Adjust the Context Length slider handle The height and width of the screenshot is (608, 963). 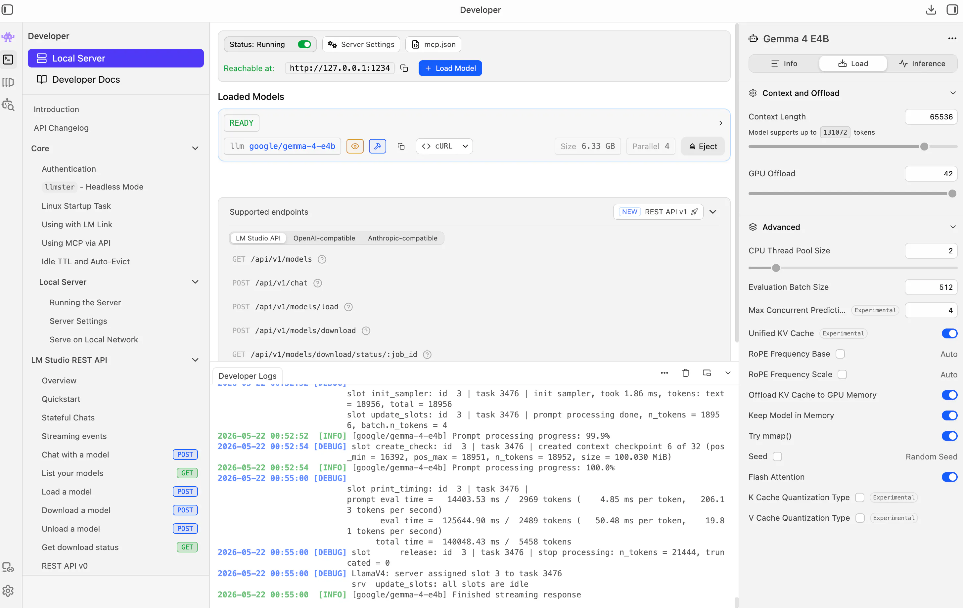pos(924,147)
